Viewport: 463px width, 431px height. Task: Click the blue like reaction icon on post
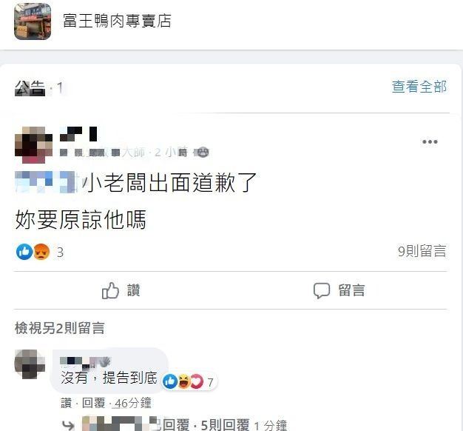pos(24,252)
